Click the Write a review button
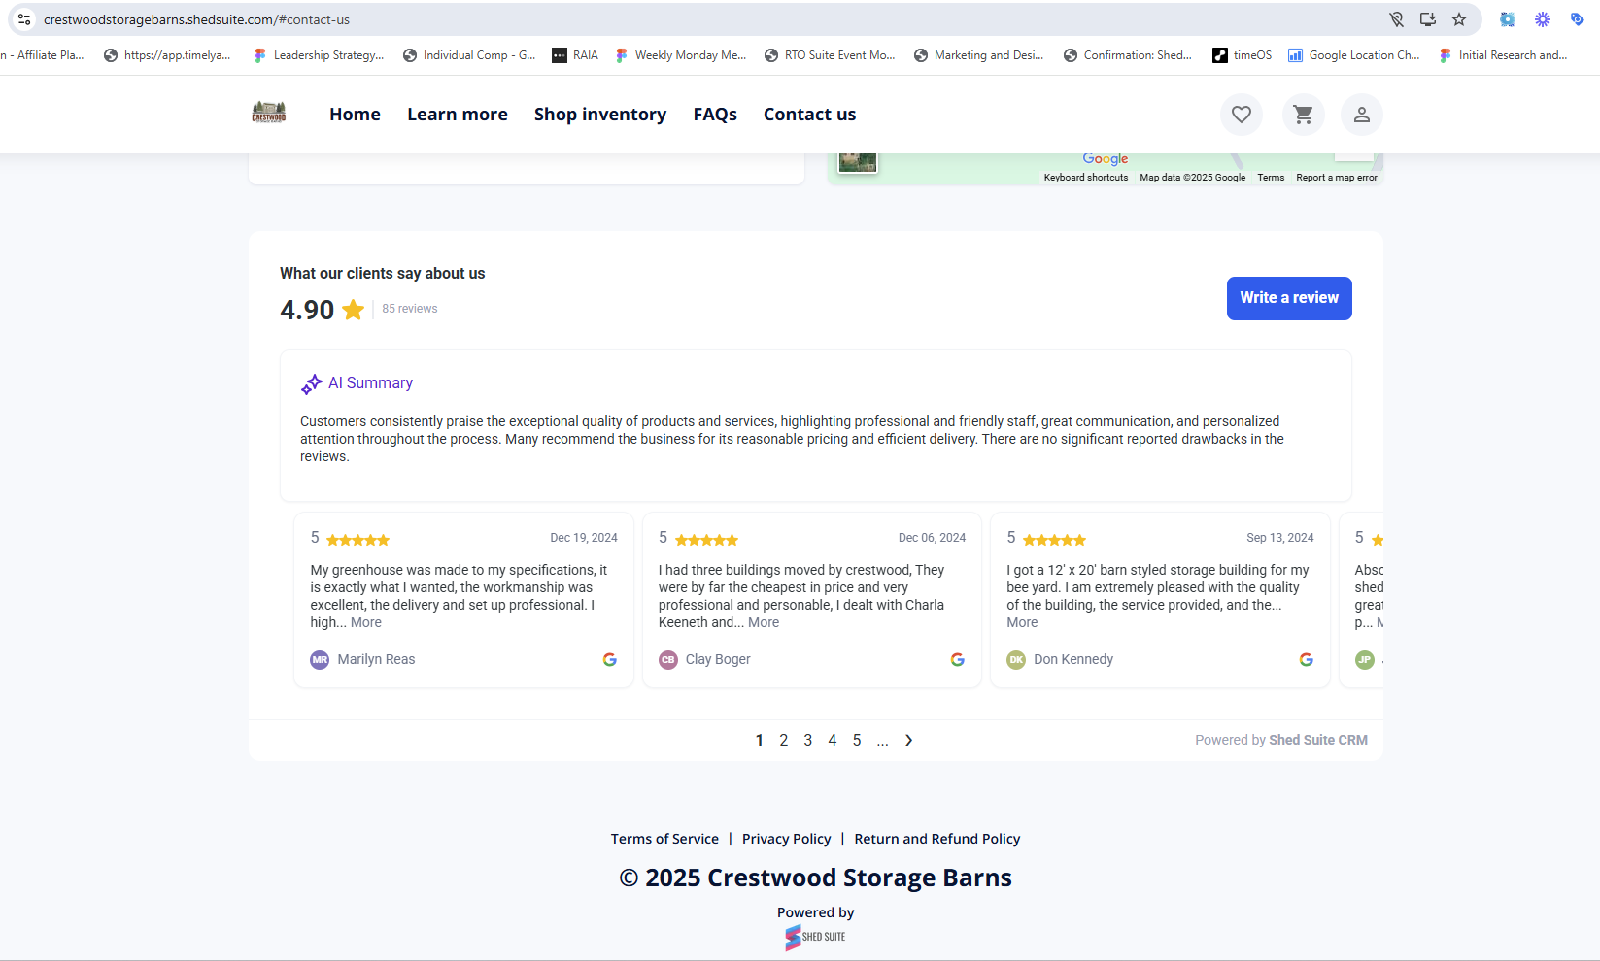1600x961 pixels. point(1289,298)
